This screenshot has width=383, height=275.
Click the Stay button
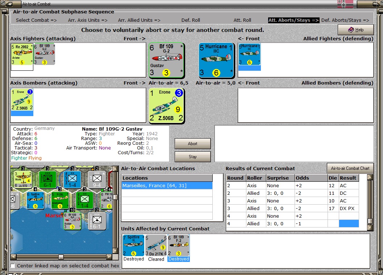(192, 157)
